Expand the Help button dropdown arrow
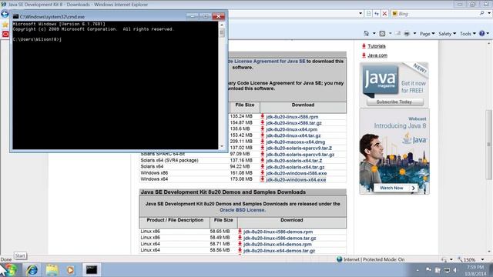 pyautogui.click(x=488, y=33)
